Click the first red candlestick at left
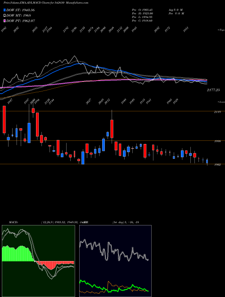 [x=4, y=119]
